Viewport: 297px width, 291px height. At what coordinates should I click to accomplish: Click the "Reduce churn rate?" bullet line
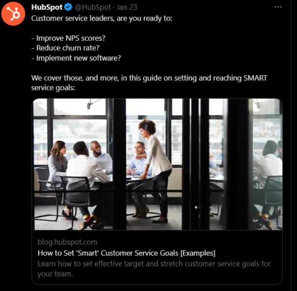68,48
